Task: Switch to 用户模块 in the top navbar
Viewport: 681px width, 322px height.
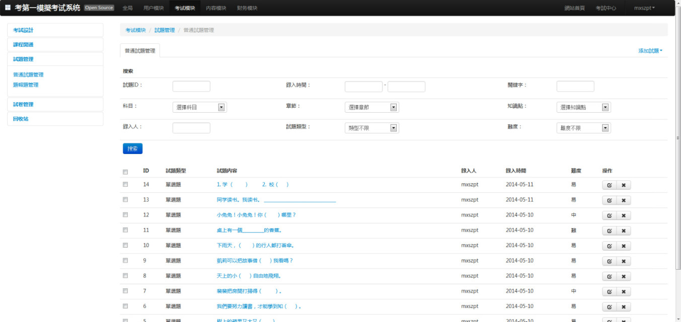Action: pyautogui.click(x=154, y=8)
